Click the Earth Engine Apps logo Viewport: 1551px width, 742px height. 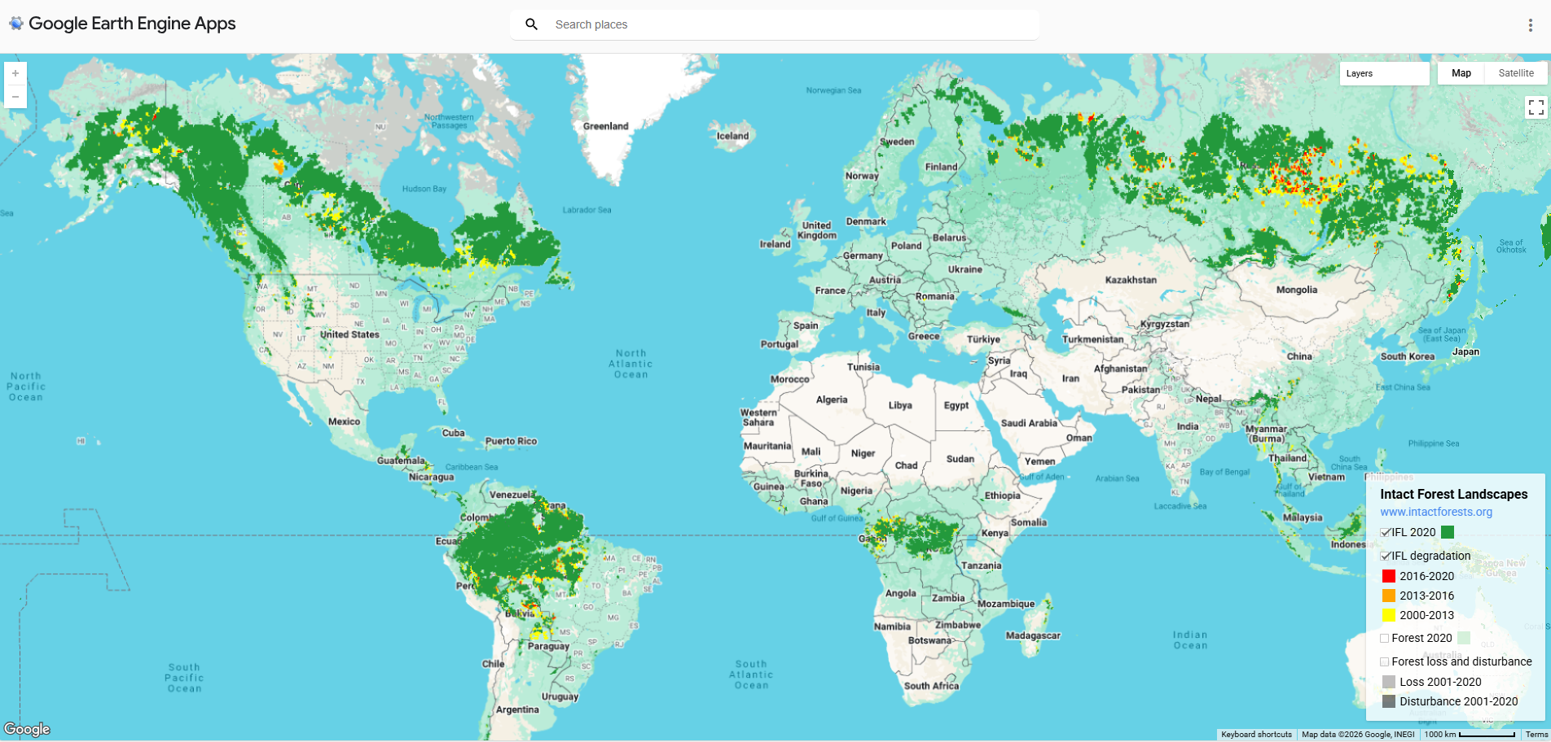click(16, 24)
